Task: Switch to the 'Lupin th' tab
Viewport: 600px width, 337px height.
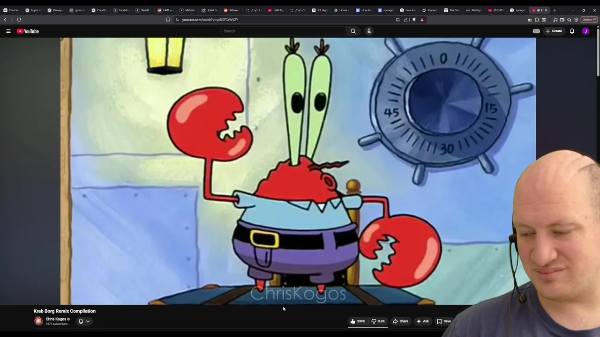Action: pos(33,10)
